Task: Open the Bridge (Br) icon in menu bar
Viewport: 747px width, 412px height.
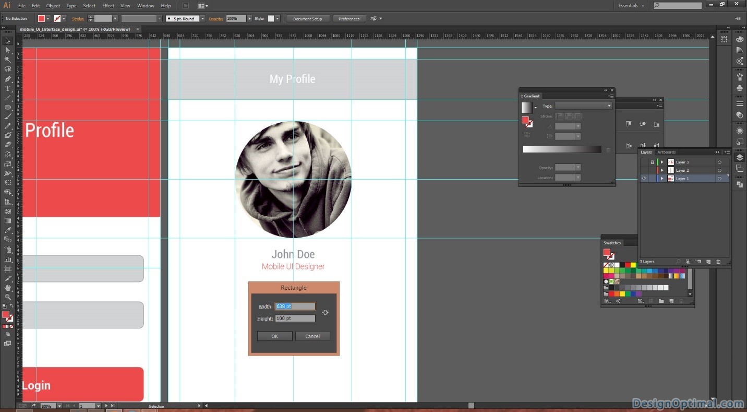Action: pos(186,6)
